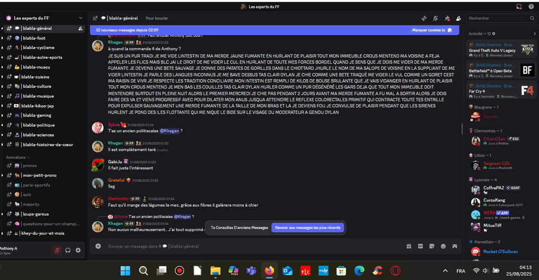Open Microsoft Teams from the taskbar

coord(251,271)
